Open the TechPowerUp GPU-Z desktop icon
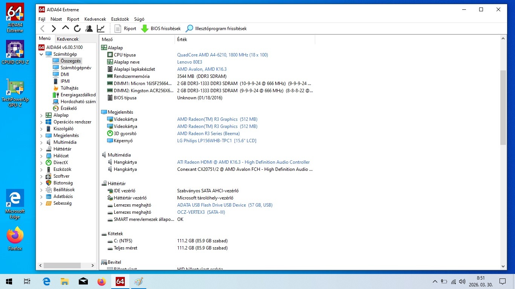Image resolution: width=515 pixels, height=289 pixels. click(15, 93)
